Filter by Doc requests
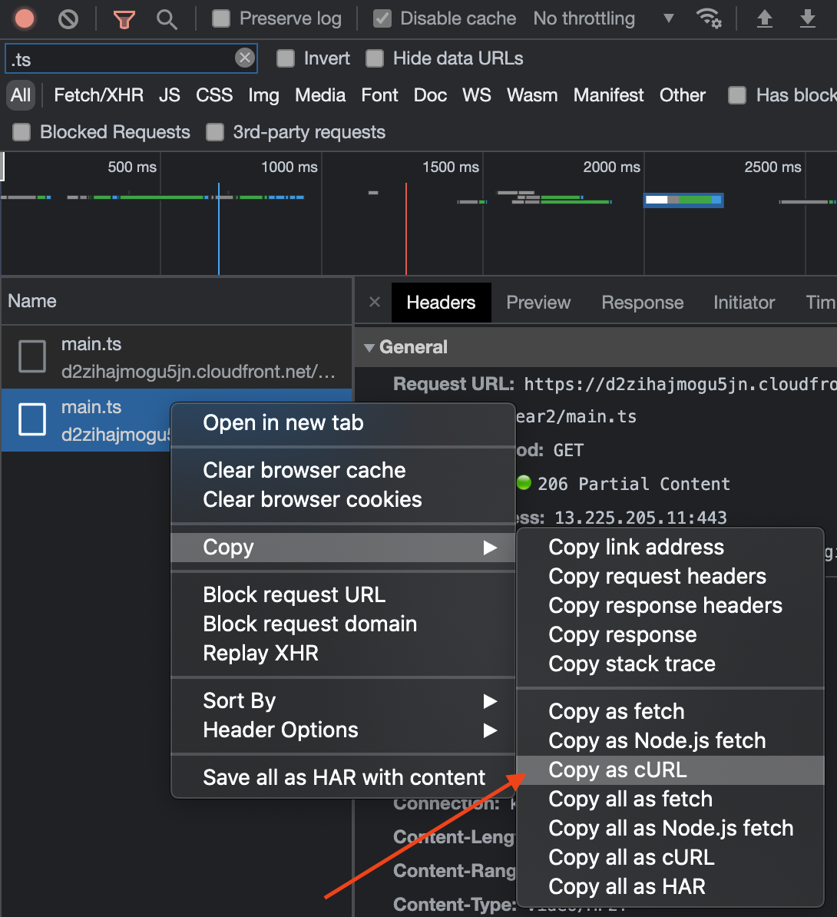This screenshot has height=917, width=837. click(x=430, y=95)
